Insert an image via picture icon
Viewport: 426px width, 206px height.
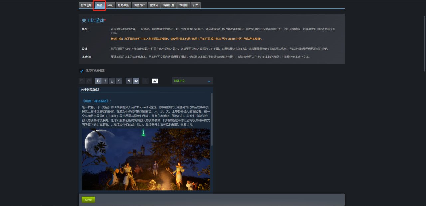click(155, 81)
